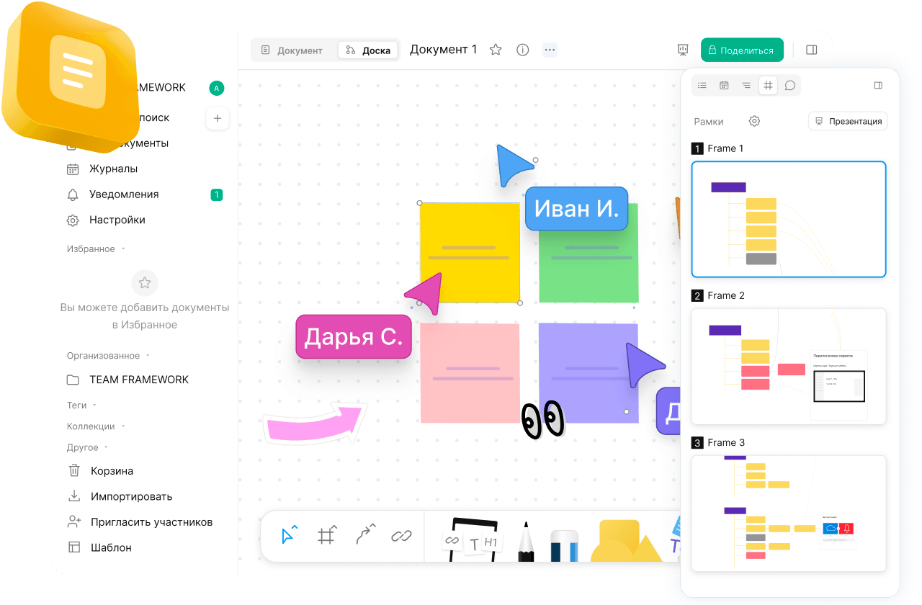
Task: Click the Презентация button
Action: tap(848, 121)
